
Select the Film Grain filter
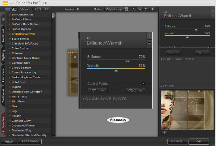click(x=19, y=101)
